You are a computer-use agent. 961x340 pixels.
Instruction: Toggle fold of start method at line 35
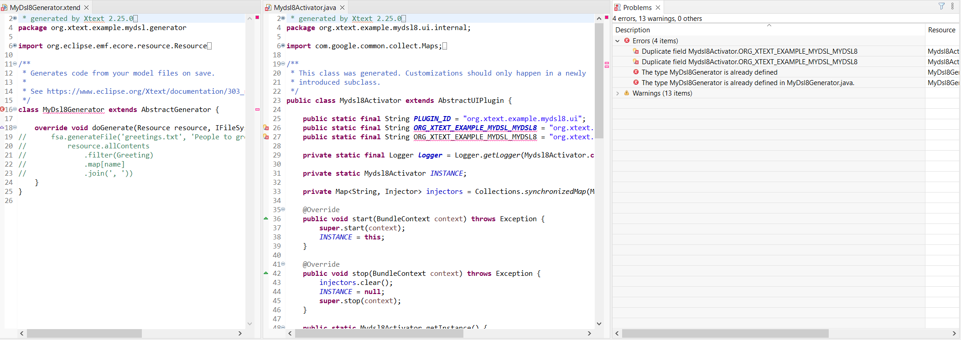[x=283, y=209]
